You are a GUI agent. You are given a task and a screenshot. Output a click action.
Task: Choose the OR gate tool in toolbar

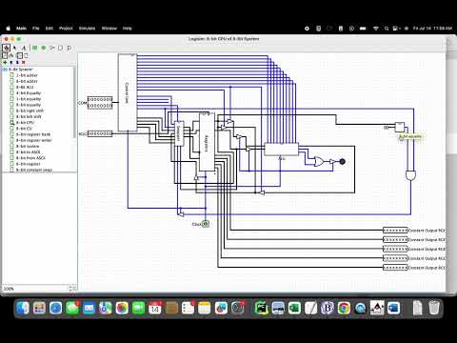pyautogui.click(x=70, y=48)
